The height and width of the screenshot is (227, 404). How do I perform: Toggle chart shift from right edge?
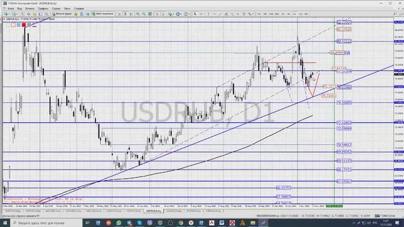[163, 14]
